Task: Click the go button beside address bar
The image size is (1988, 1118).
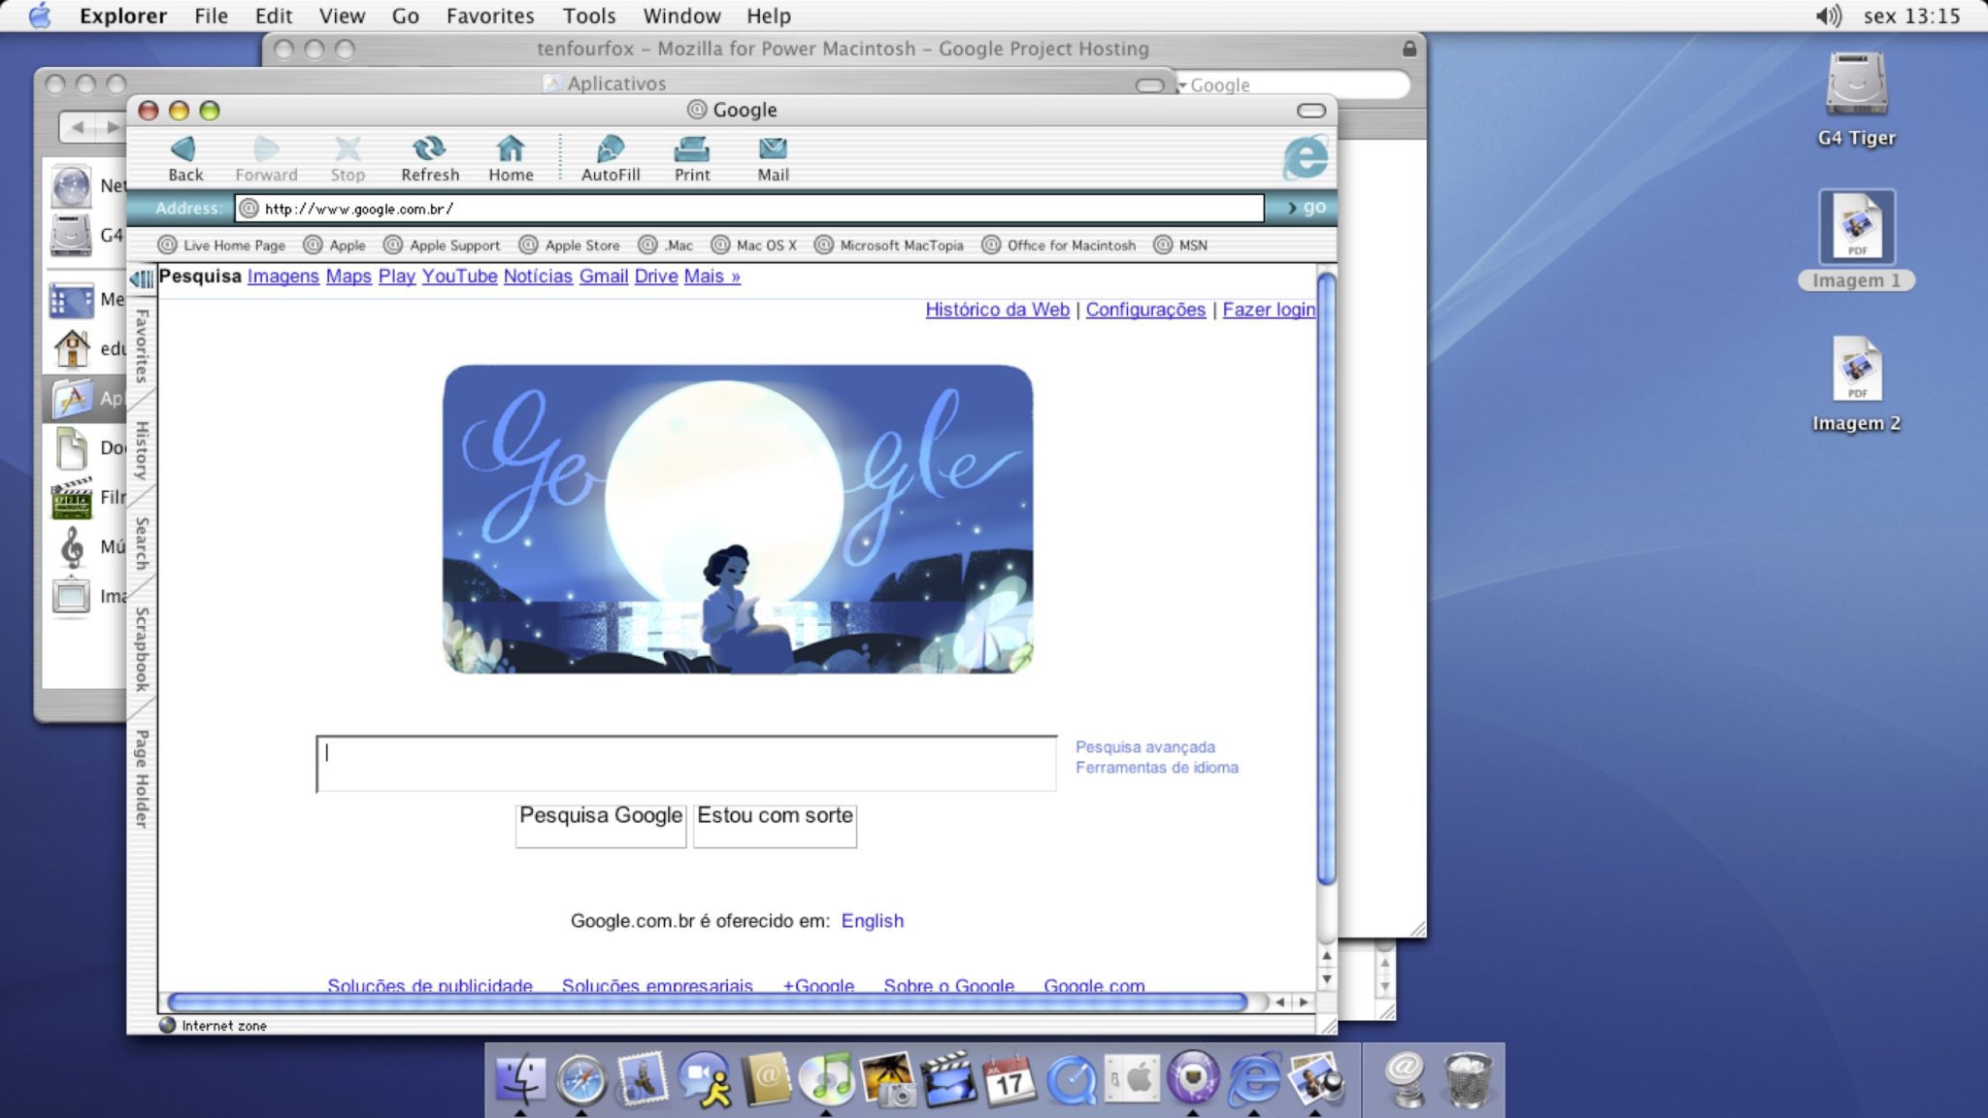Action: [1306, 207]
